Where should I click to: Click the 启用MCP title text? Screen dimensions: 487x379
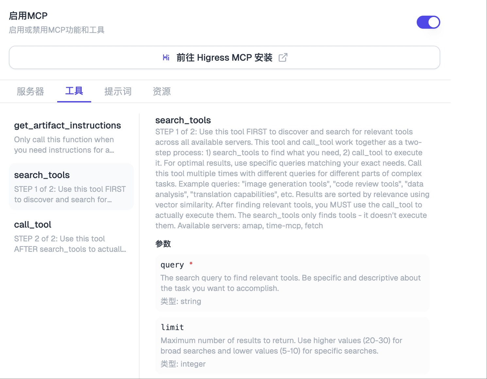[28, 15]
